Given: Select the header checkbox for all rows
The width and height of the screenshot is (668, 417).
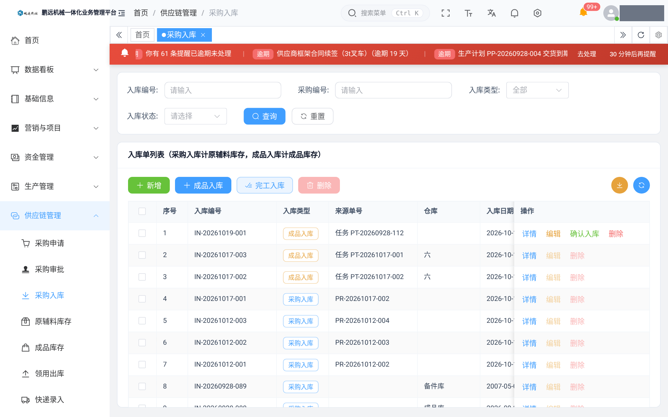Looking at the screenshot, I should tap(142, 211).
